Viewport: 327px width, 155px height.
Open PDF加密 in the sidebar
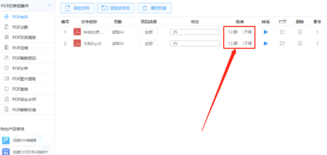[28, 69]
